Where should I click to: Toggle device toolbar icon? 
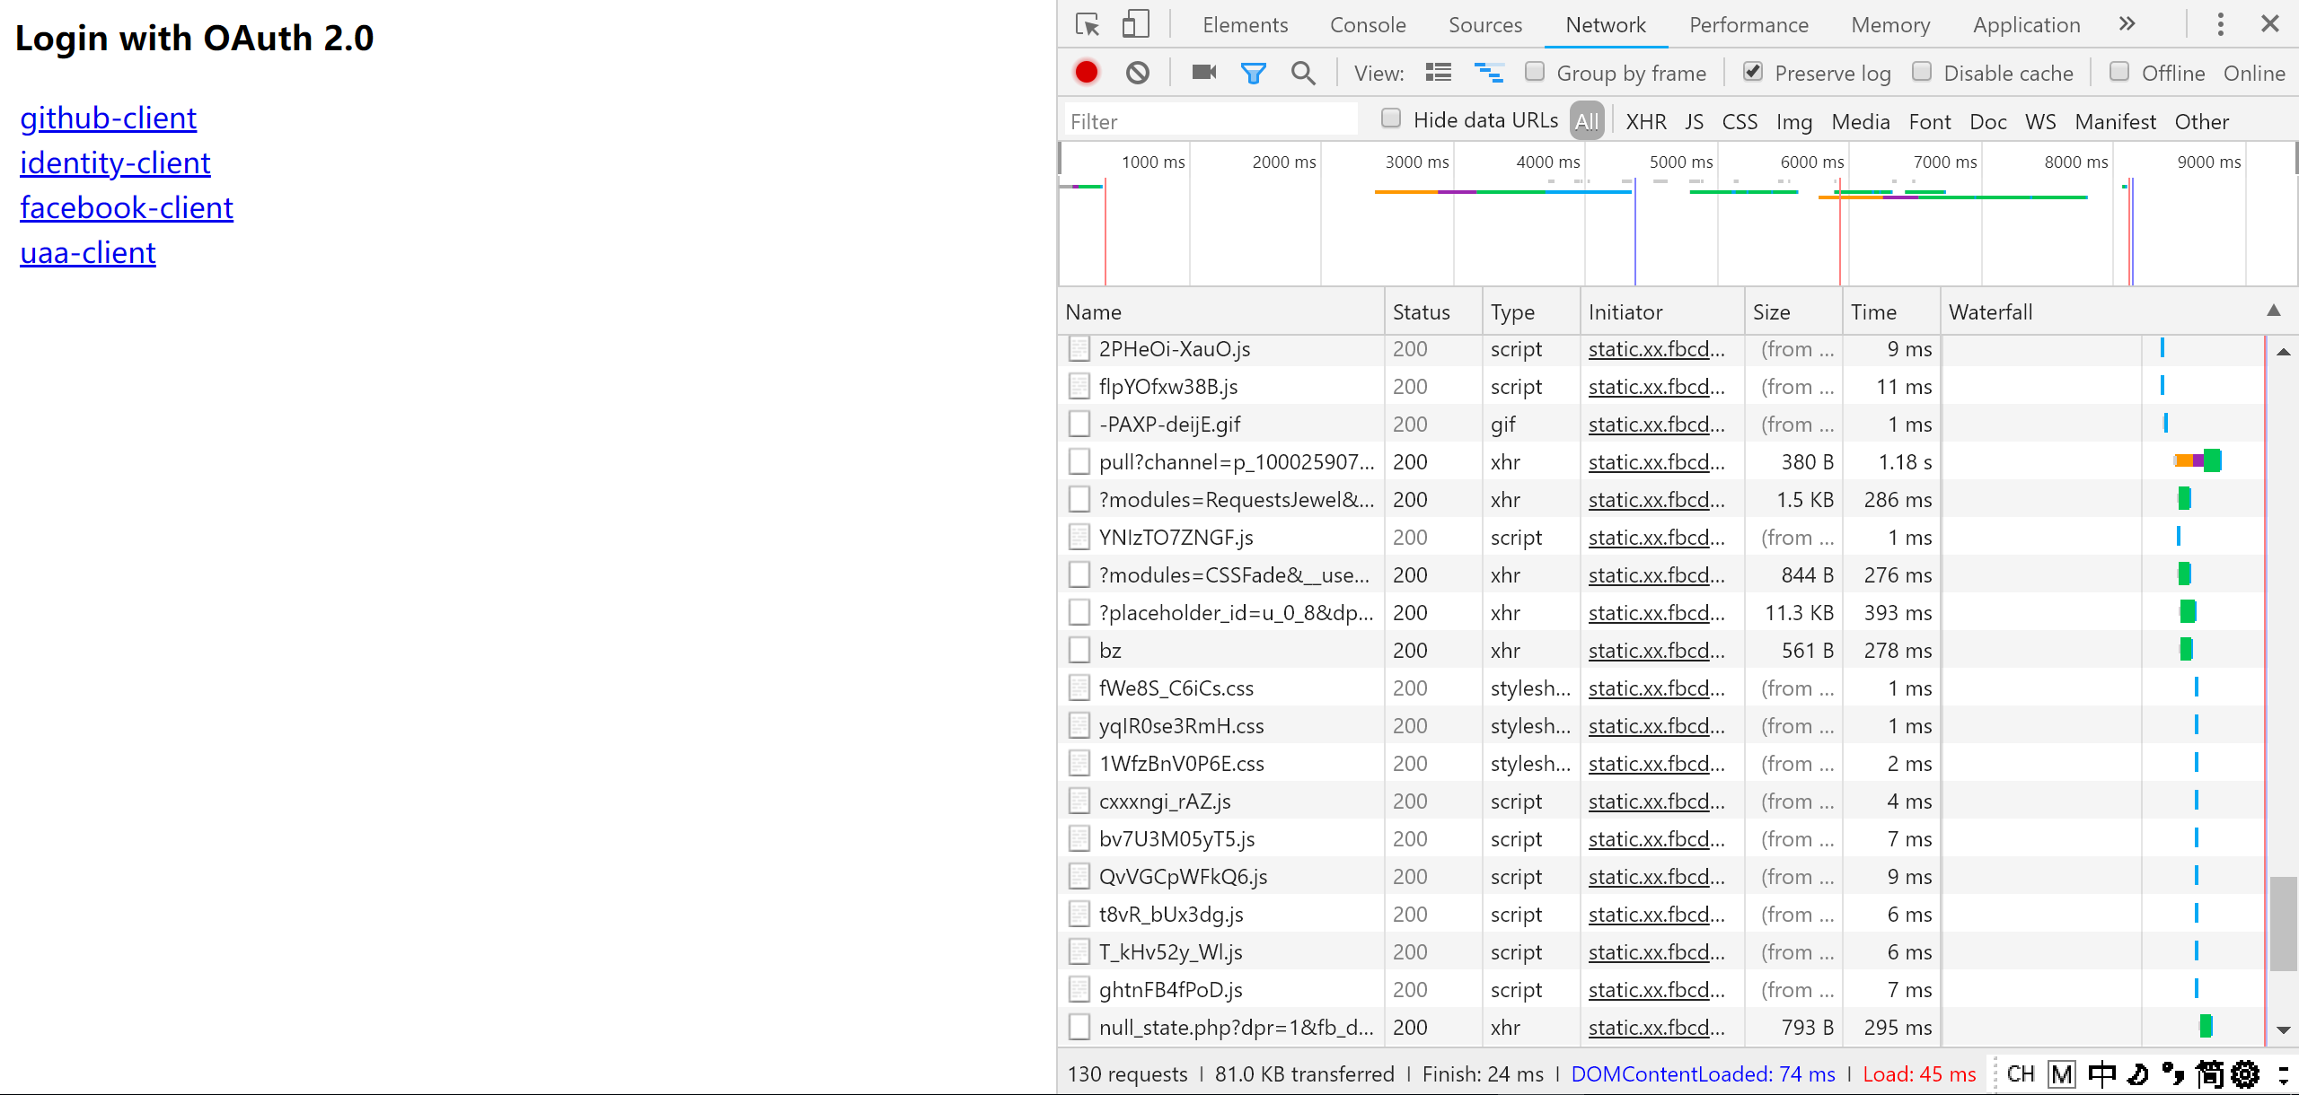[1135, 24]
